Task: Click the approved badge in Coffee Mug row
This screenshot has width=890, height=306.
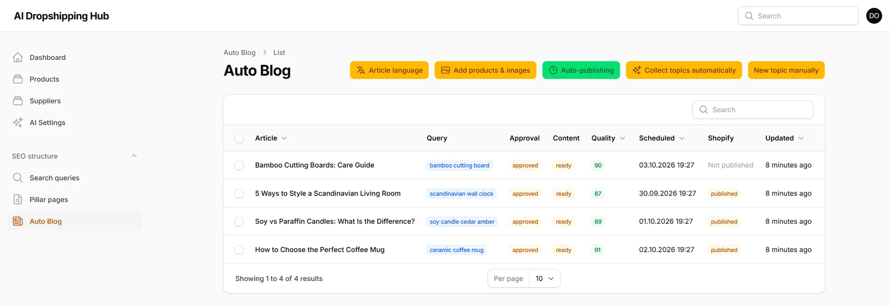Action: point(525,250)
